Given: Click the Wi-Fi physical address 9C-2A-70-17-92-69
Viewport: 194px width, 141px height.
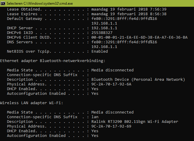Looking at the screenshot, I should pyautogui.click(x=111, y=126).
